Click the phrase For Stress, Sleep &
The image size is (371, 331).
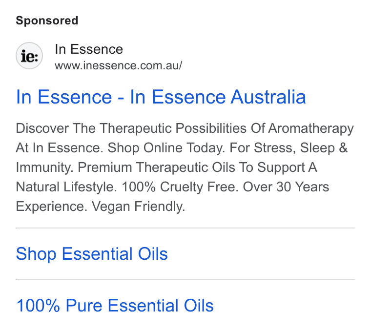pos(289,148)
